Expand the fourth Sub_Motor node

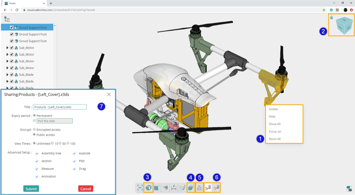pos(7,68)
